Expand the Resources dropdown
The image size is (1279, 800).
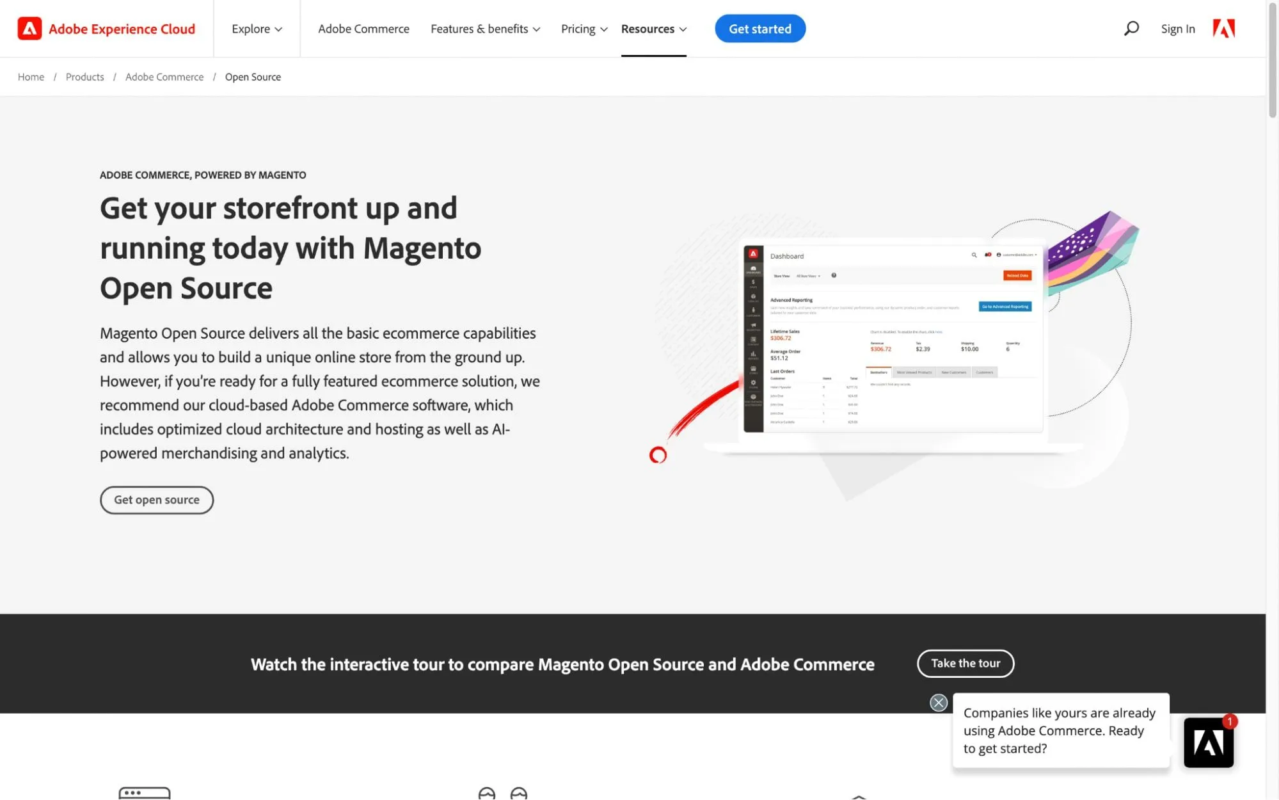click(x=653, y=29)
